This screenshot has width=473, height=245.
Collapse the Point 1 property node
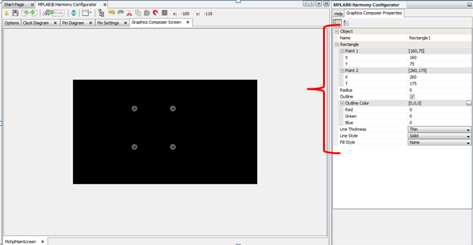point(343,51)
